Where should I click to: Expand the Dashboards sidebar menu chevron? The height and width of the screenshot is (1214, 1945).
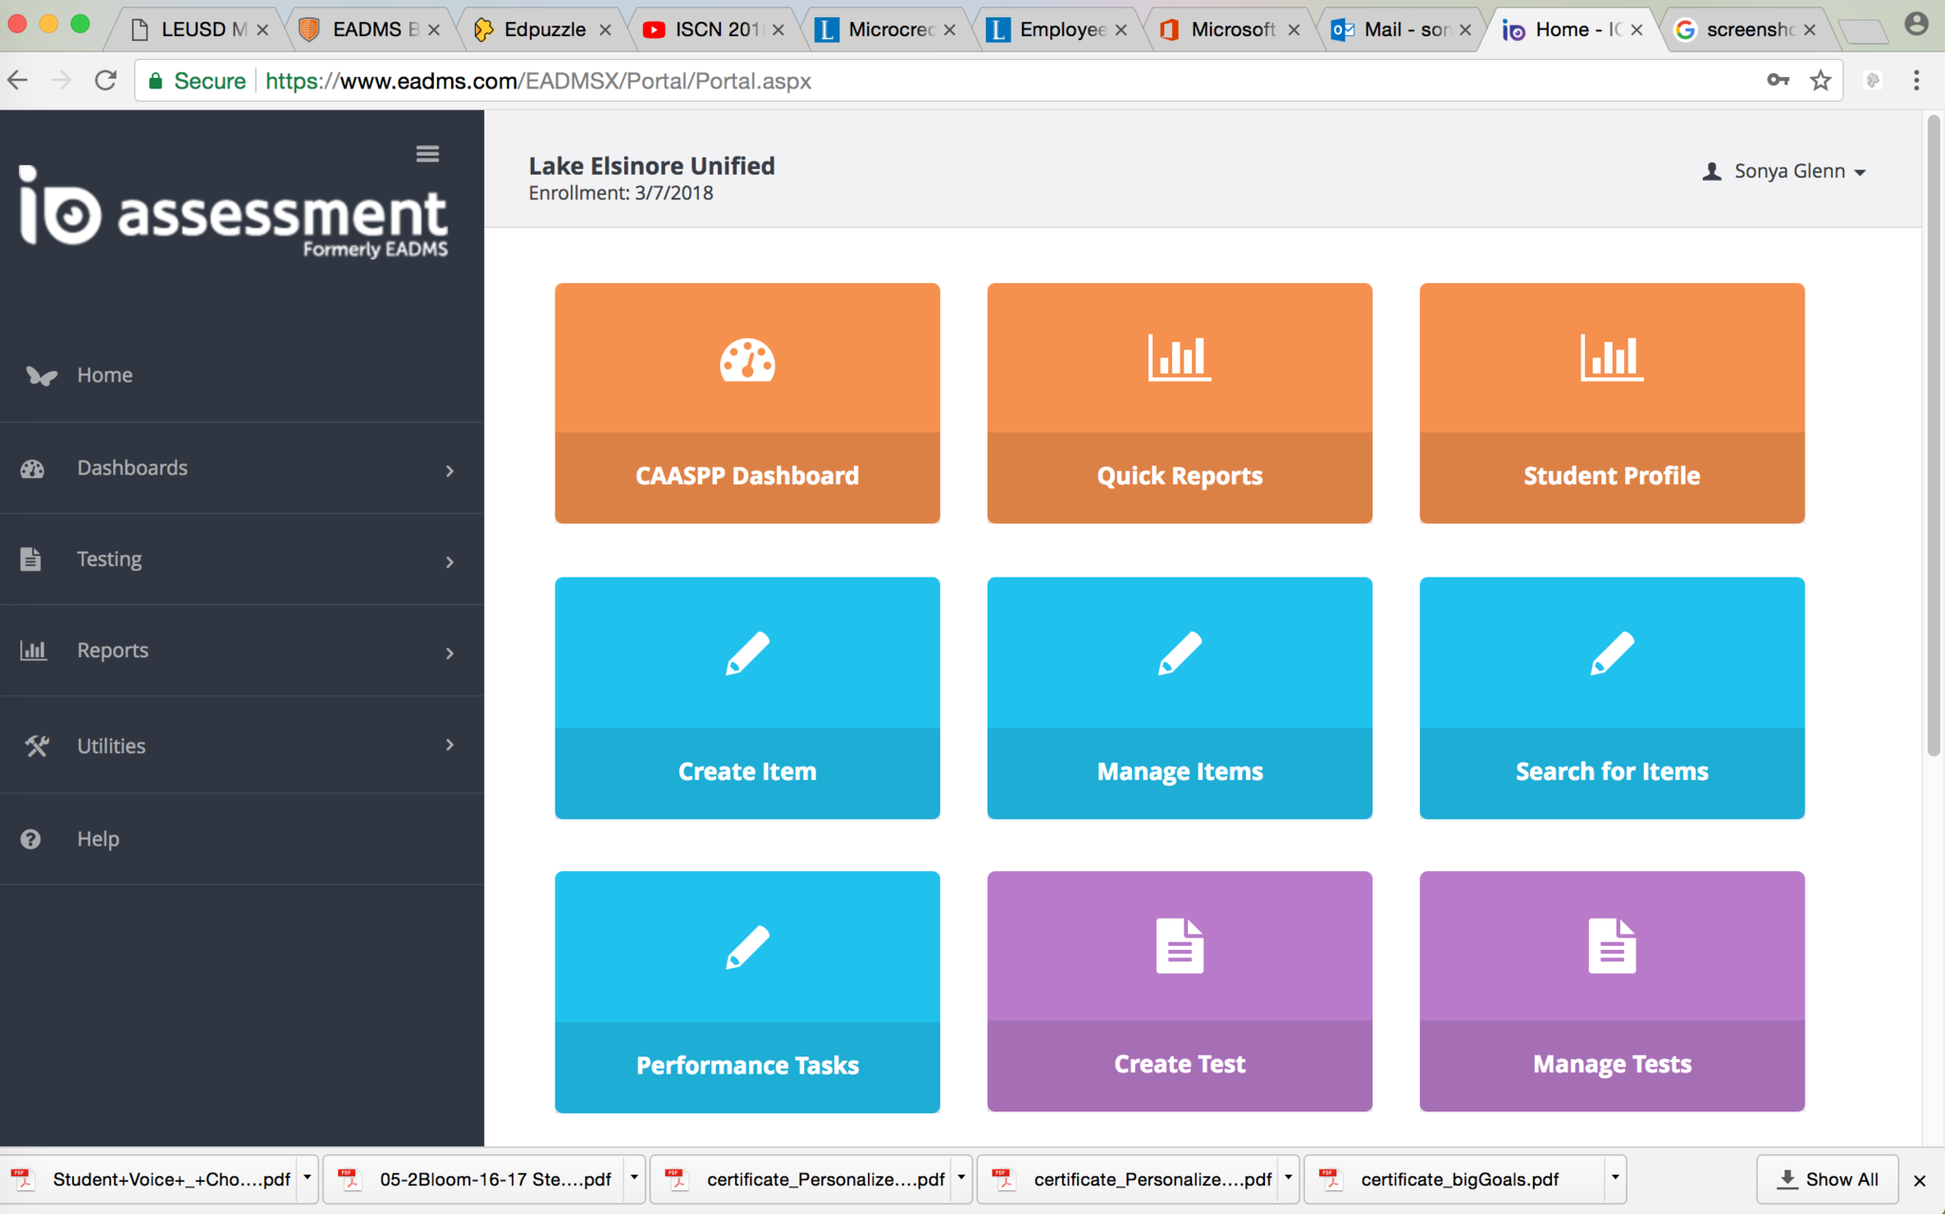[449, 470]
